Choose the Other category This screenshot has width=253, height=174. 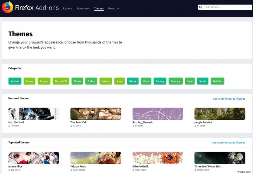coord(146,81)
